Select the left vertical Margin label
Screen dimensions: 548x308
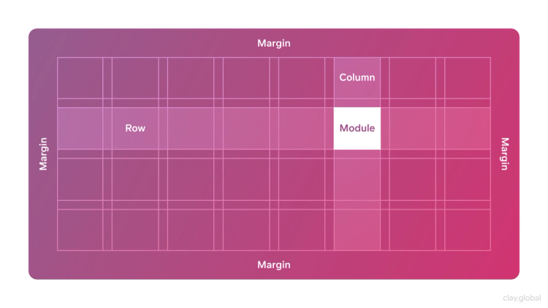[43, 154]
